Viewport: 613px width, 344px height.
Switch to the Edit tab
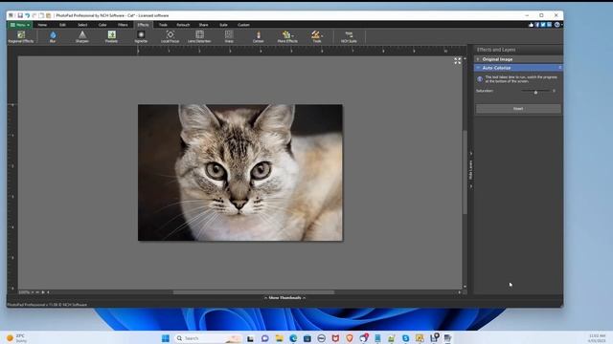click(x=62, y=25)
